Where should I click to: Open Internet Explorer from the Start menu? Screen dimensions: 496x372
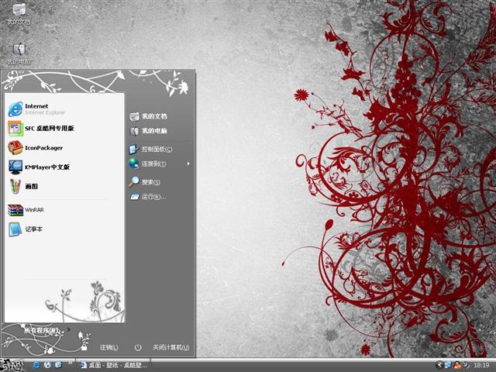(x=36, y=109)
